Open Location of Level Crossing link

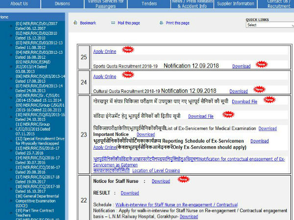(156, 171)
